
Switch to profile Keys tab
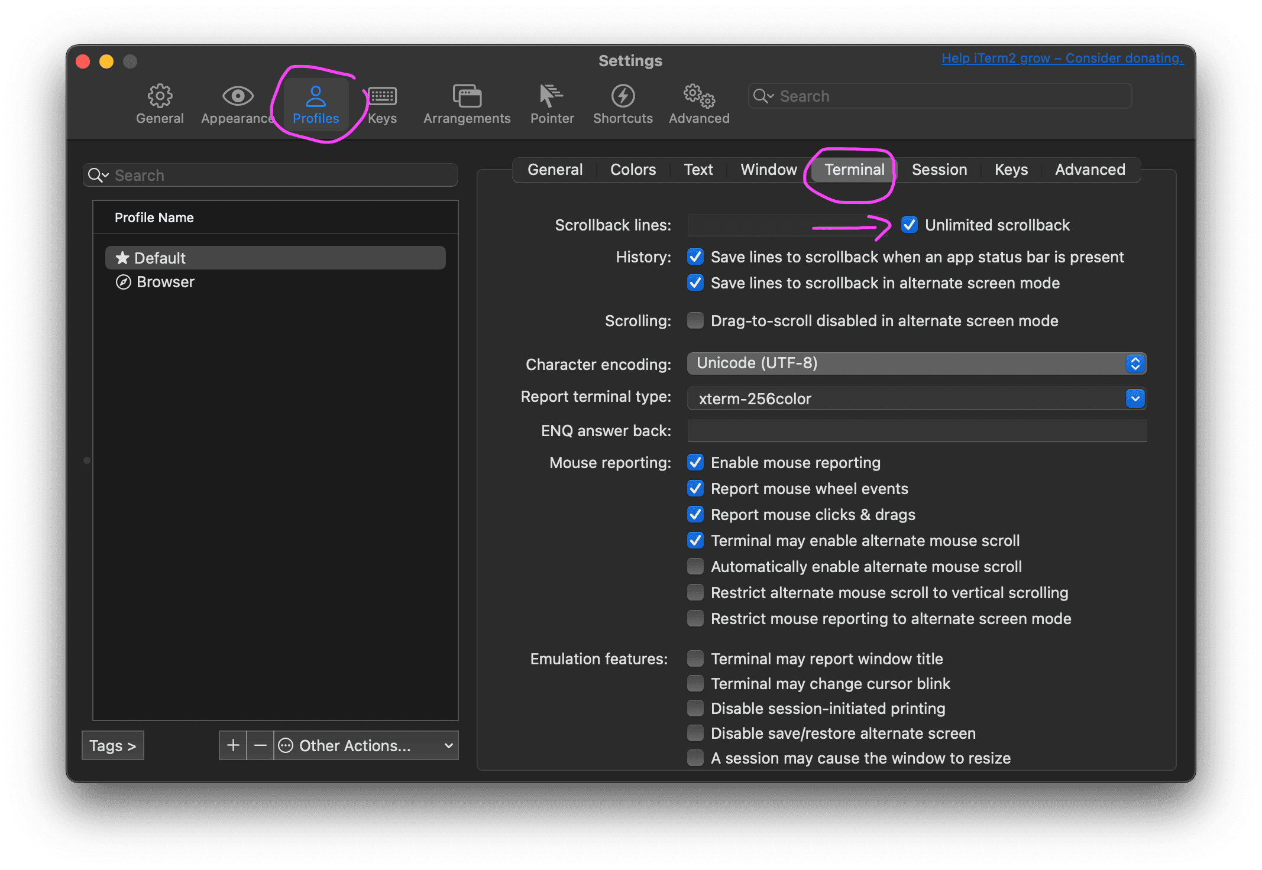1011,170
